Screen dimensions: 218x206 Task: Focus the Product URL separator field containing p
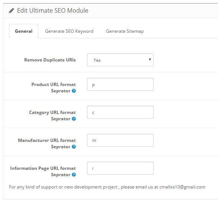[x=120, y=84]
